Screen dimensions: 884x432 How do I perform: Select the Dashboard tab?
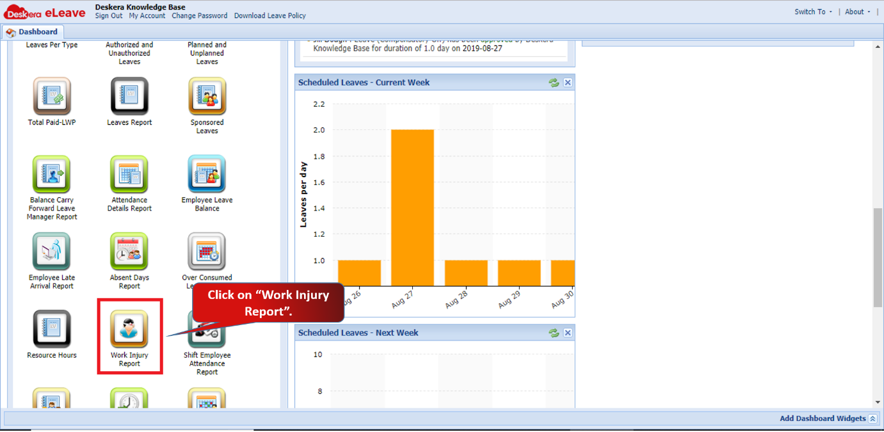[33, 31]
